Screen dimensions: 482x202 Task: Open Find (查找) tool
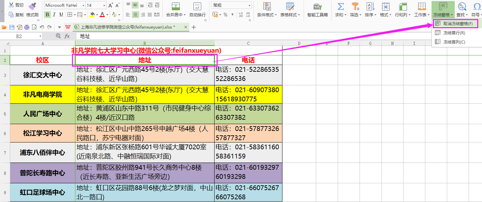point(462,10)
